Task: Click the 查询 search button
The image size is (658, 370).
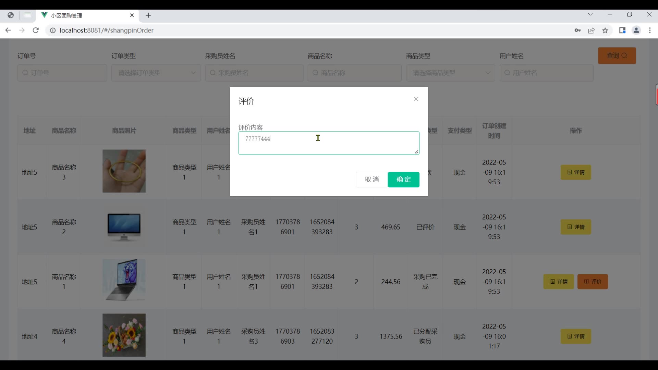Action: [x=617, y=56]
